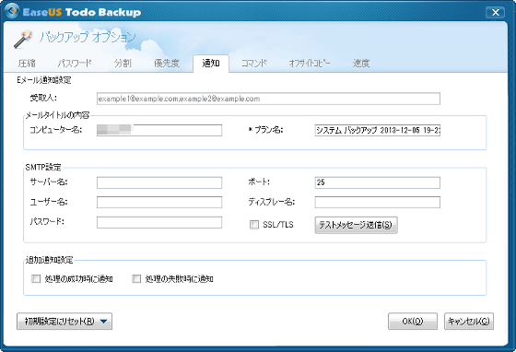Image resolution: width=516 pixels, height=352 pixels.
Task: Click the 受取人: label
Action: coord(43,98)
